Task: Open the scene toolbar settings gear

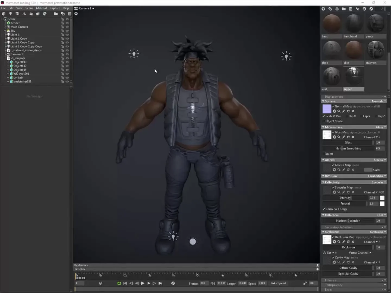Action: (76, 14)
